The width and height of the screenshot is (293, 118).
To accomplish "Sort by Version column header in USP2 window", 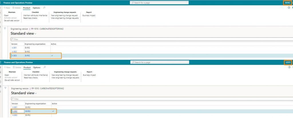I will [x=15, y=103].
